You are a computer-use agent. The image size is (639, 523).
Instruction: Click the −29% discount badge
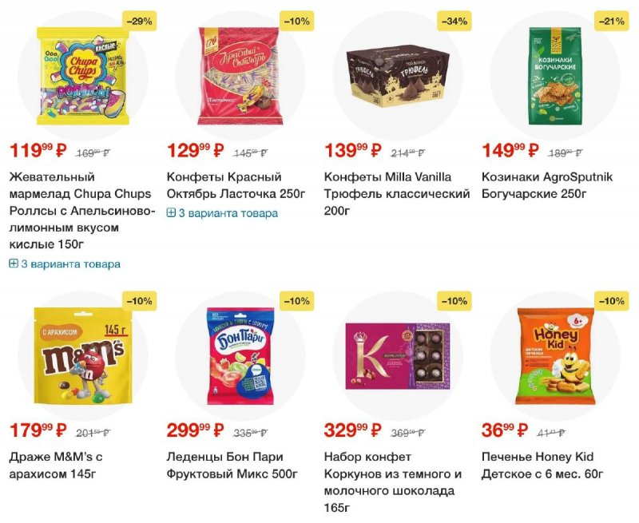click(x=139, y=22)
